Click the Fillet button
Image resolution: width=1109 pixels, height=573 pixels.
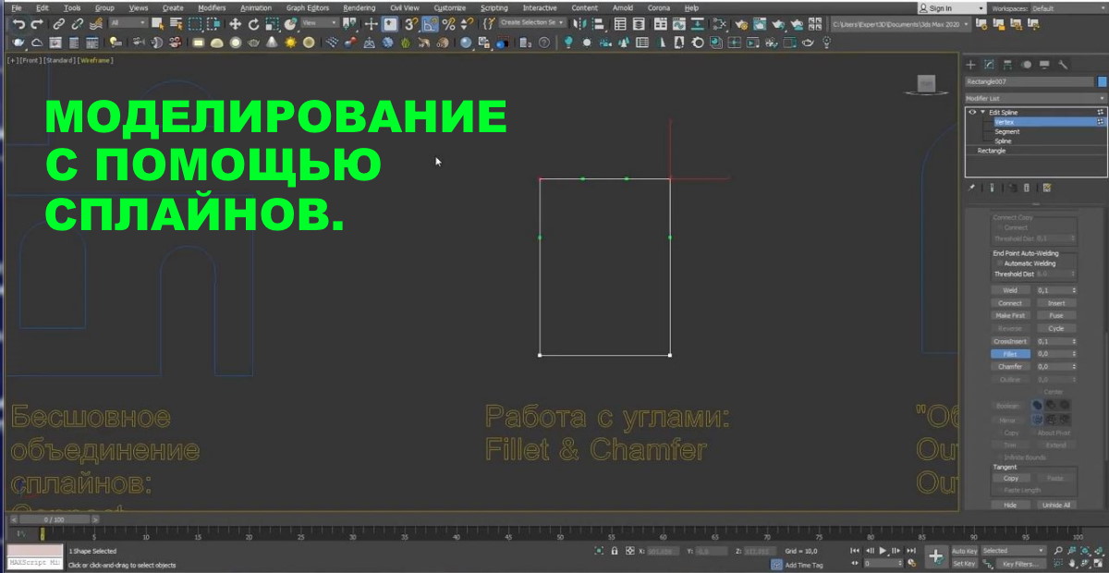pos(1010,354)
